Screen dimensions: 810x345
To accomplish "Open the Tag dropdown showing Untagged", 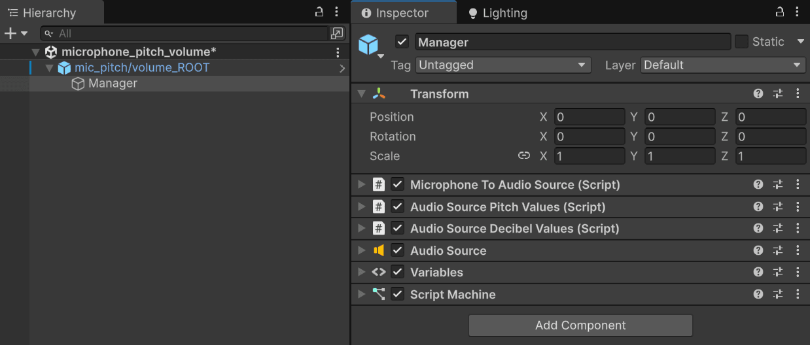I will click(502, 65).
